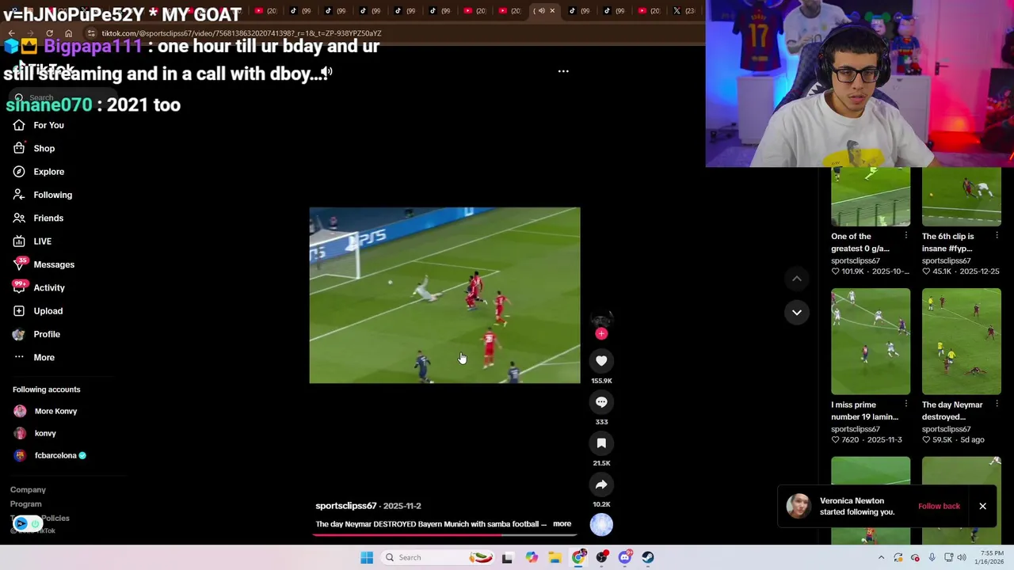The image size is (1014, 570).
Task: Click the browser address bar URL
Action: [242, 33]
